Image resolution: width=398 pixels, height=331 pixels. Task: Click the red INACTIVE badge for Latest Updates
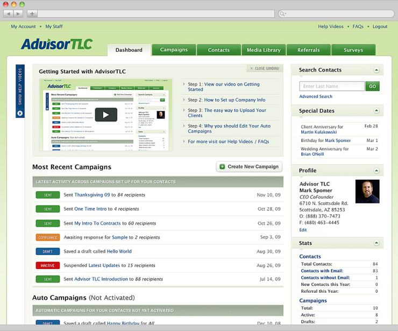tap(48, 265)
